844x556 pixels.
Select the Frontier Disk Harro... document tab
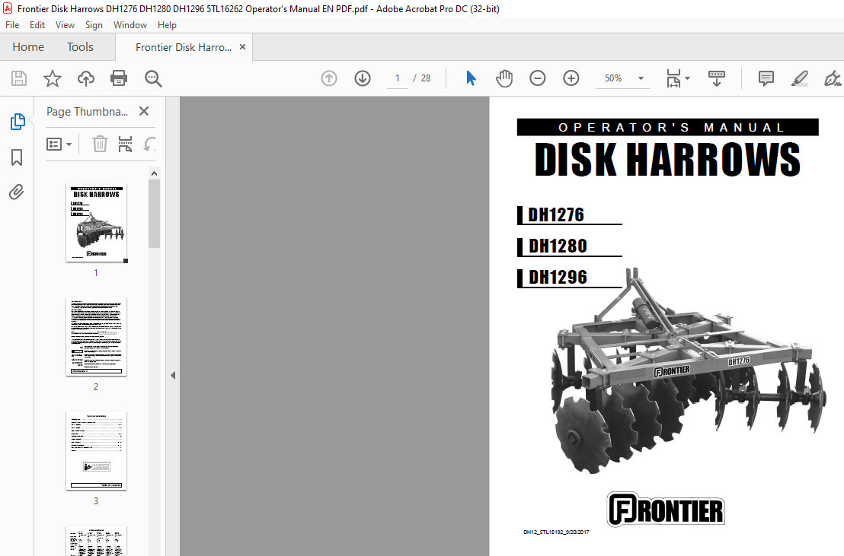[184, 47]
